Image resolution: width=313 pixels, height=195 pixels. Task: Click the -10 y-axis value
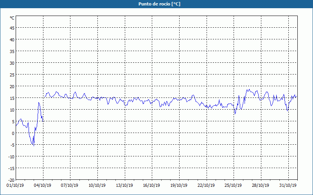coord(11,157)
